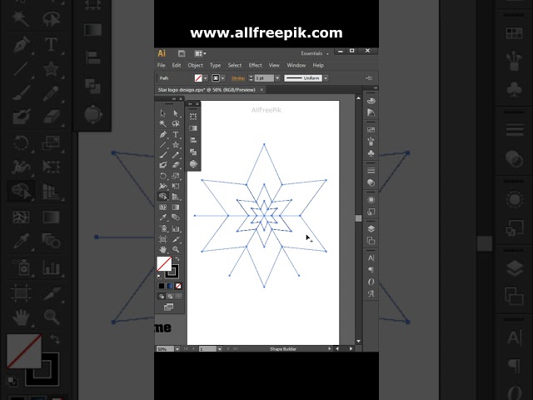Change Screen Mode button in toolbox
The image size is (533, 400).
tap(168, 307)
